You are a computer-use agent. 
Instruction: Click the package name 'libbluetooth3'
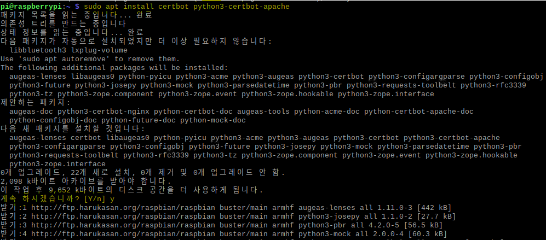click(x=38, y=50)
